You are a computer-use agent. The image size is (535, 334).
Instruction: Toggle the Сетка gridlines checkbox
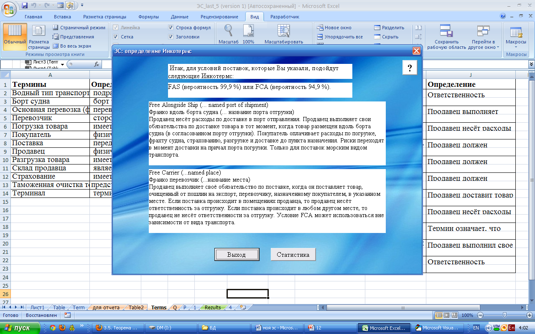point(116,37)
